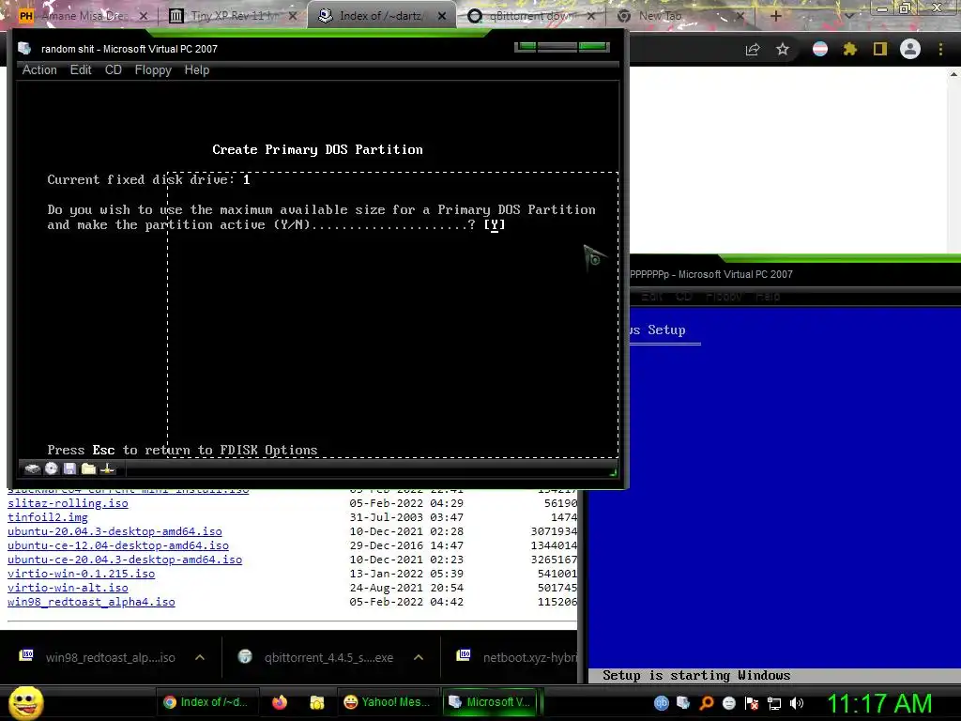Click the floppy disk status icon in Virtual PC
Screen dimensions: 961x721
[69, 469]
